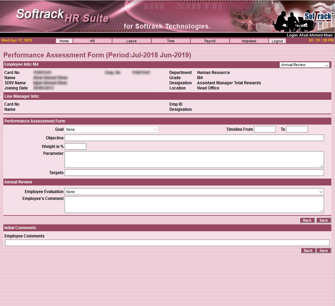335x306 pixels.
Task: Focus the Targets input field
Action: [x=194, y=173]
